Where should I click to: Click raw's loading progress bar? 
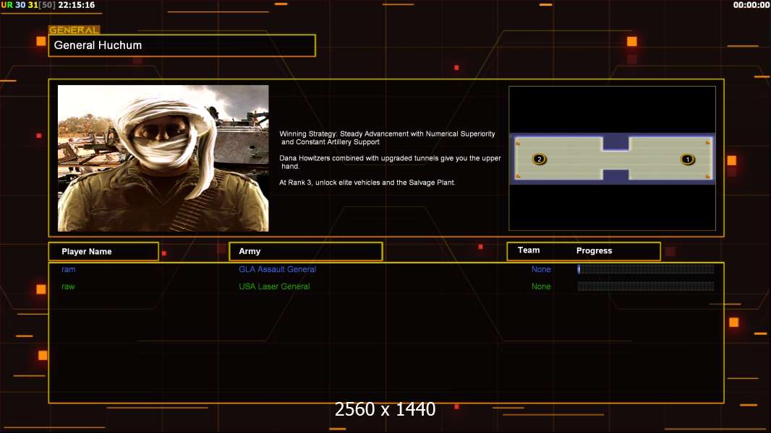(645, 287)
